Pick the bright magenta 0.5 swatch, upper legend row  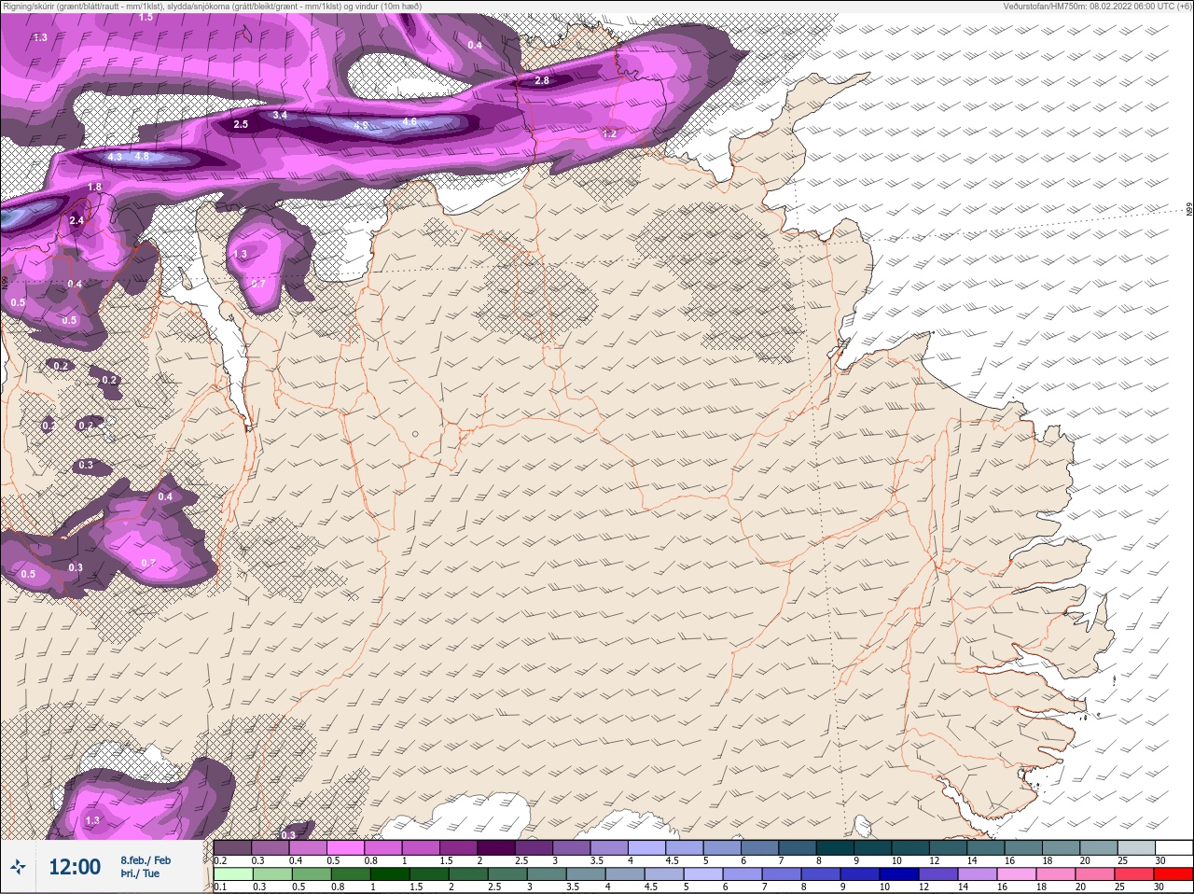click(x=345, y=847)
